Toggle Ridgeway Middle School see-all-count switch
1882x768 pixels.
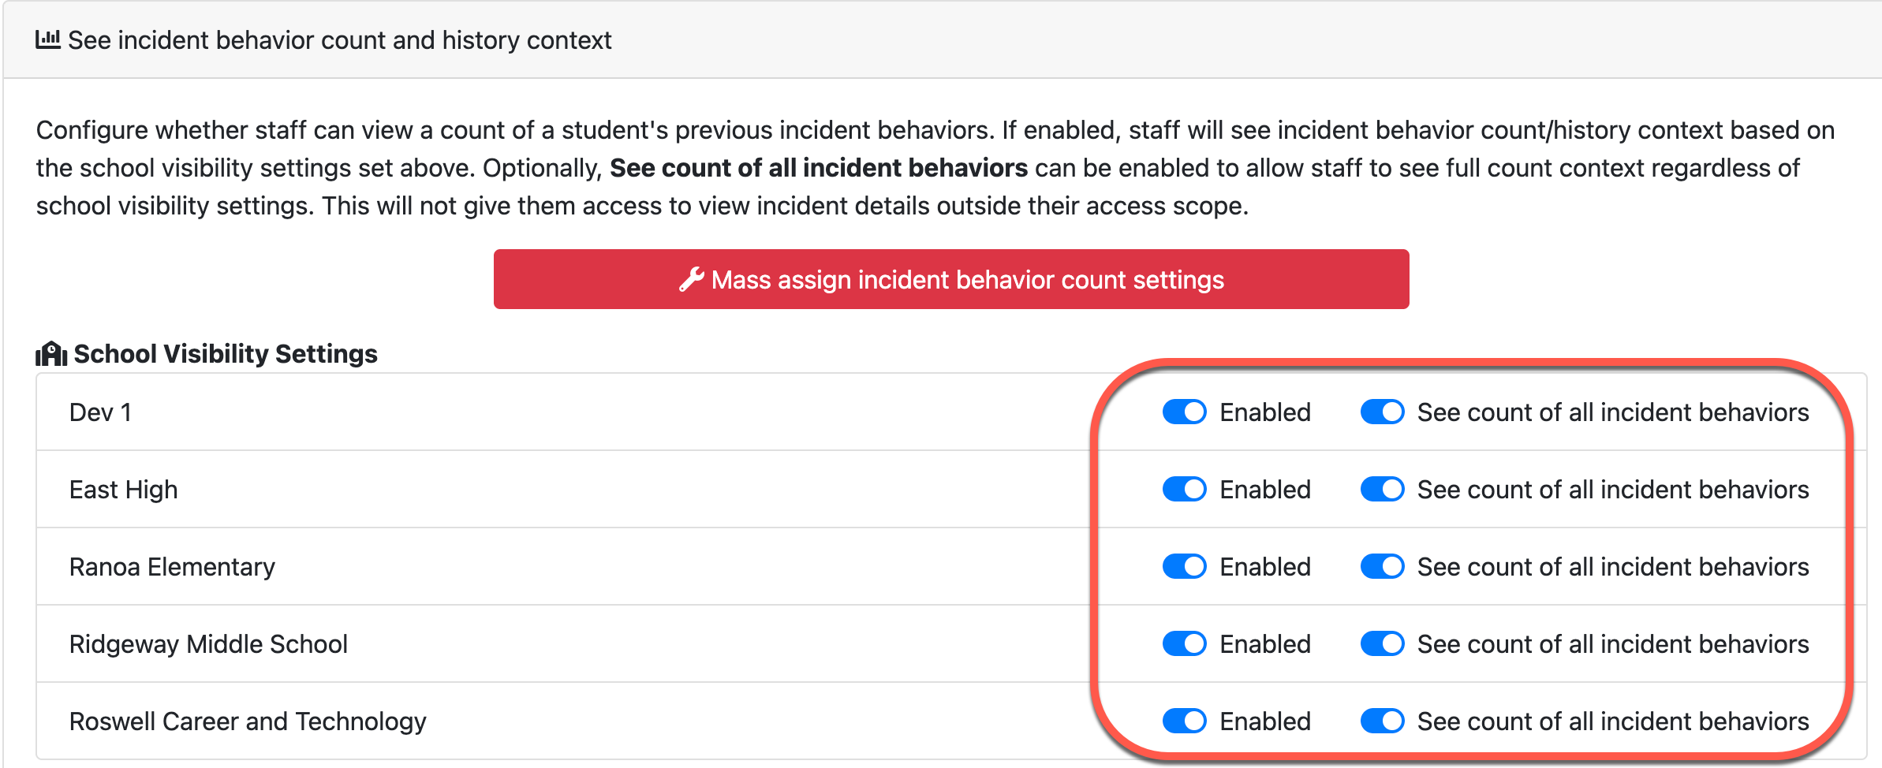tap(1382, 644)
